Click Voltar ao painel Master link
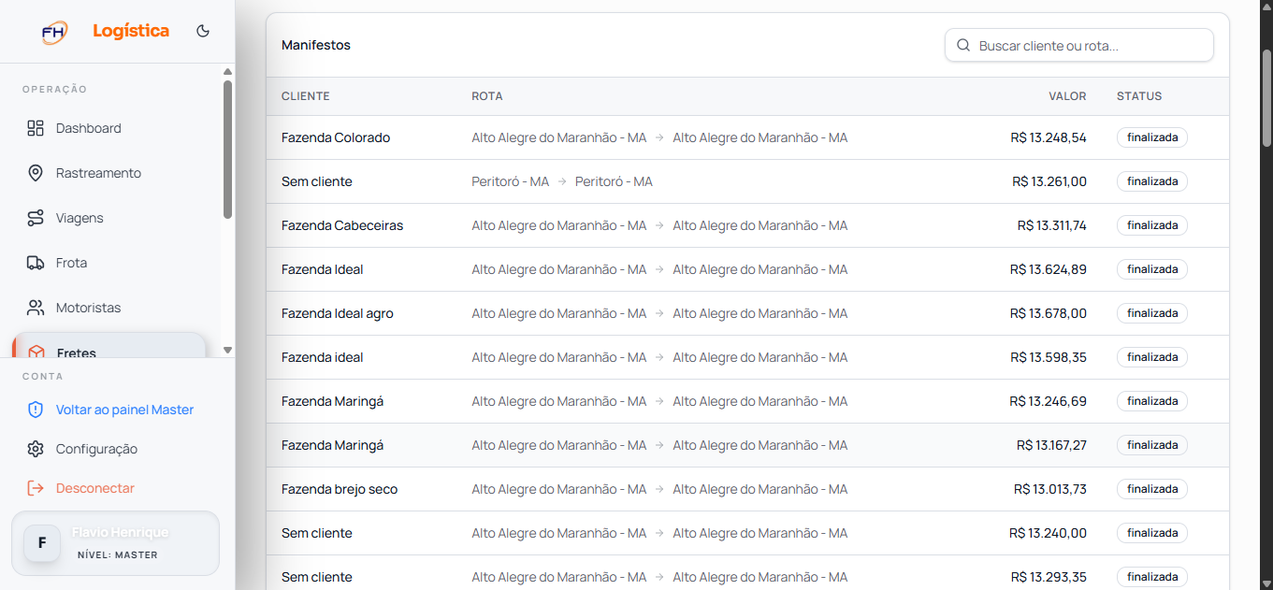The width and height of the screenshot is (1273, 590). tap(124, 410)
